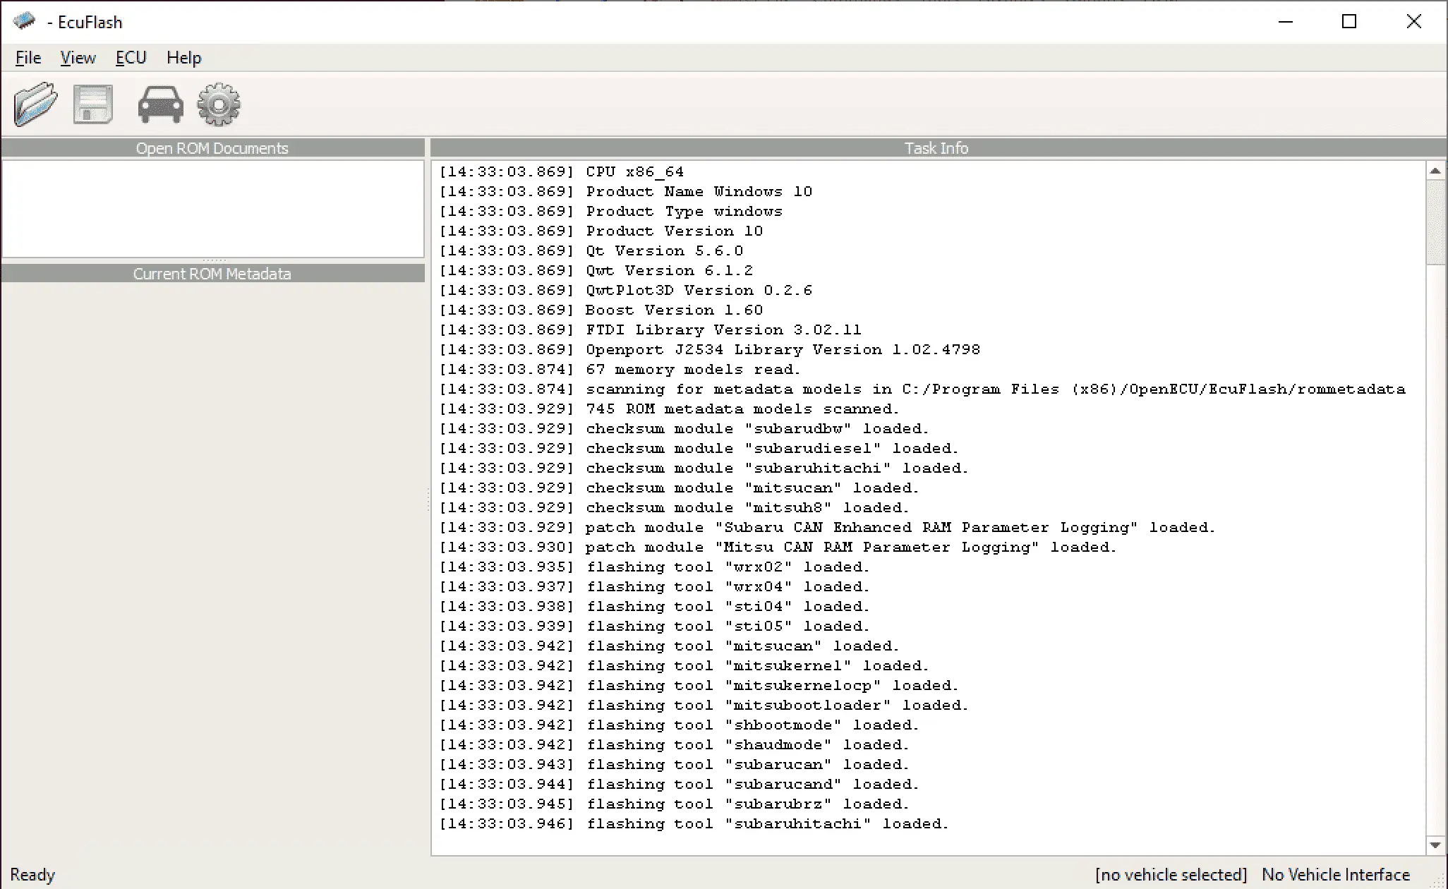Open the Help menu
1448x889 pixels.
184,58
